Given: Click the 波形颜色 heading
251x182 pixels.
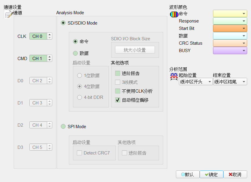Looking at the screenshot, I should click(178, 7).
